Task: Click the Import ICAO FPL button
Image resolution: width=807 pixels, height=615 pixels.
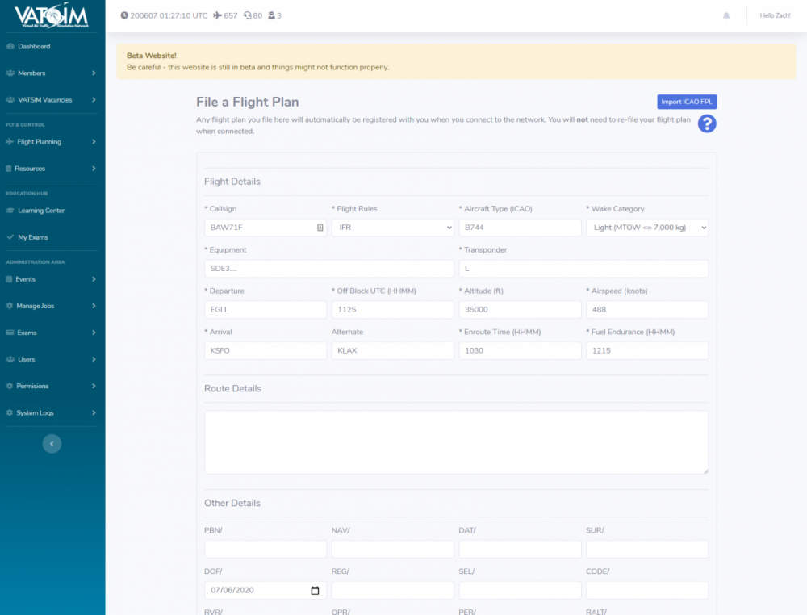Action: 687,102
